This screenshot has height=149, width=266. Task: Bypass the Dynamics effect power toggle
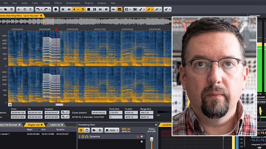pos(83,137)
